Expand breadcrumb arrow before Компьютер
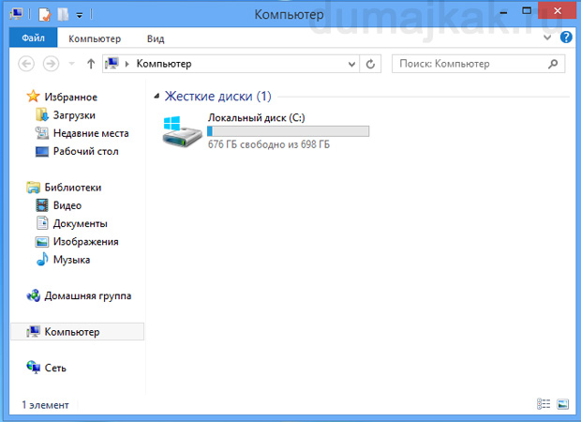This screenshot has width=581, height=422. pyautogui.click(x=127, y=64)
